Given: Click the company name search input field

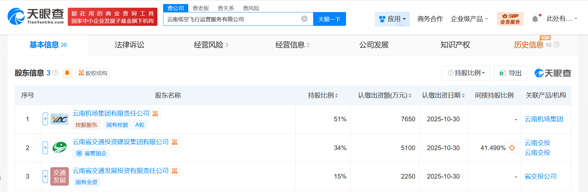Looking at the screenshot, I should (x=232, y=19).
